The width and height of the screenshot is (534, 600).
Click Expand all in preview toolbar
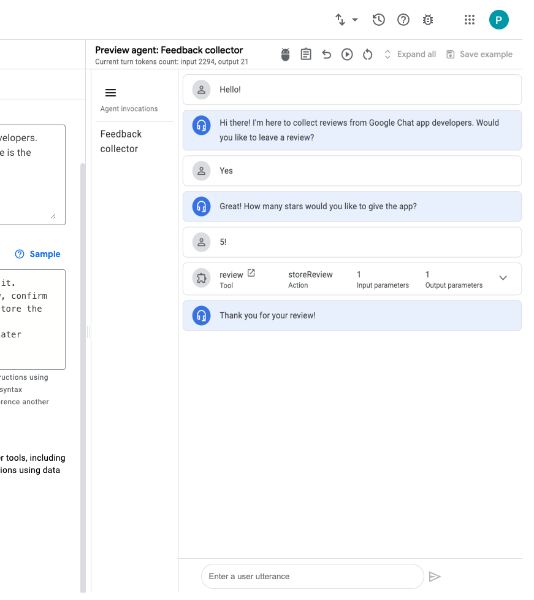coord(410,55)
